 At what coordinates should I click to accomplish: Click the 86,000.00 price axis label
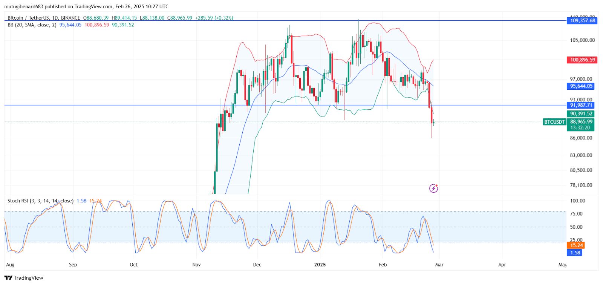[581, 138]
